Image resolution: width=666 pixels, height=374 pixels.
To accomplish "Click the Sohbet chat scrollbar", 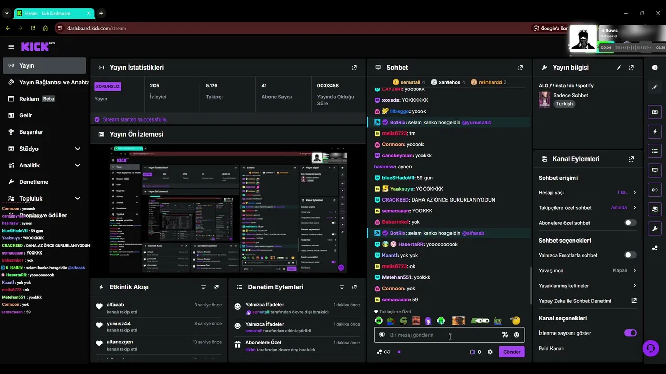I will pyautogui.click(x=531, y=285).
